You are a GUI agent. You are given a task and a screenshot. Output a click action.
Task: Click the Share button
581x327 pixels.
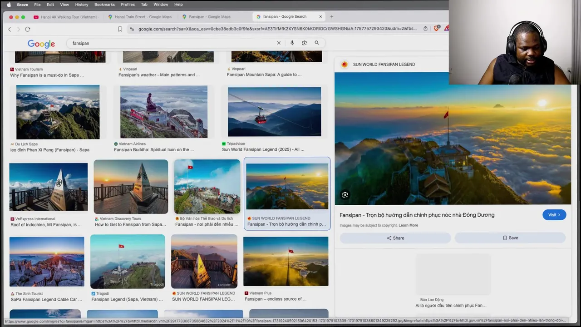395,238
